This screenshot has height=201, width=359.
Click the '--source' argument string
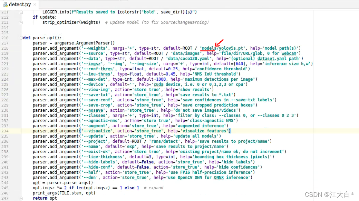coord(93,53)
